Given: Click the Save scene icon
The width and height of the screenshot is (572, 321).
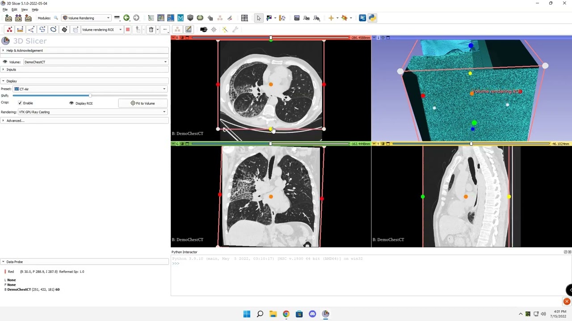Looking at the screenshot, I should click(x=28, y=18).
